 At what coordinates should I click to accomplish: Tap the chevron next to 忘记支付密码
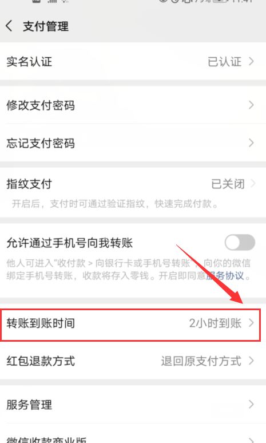[251, 143]
